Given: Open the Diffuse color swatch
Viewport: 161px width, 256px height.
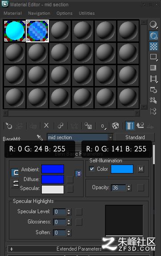Looking at the screenshot, I should point(53,179).
